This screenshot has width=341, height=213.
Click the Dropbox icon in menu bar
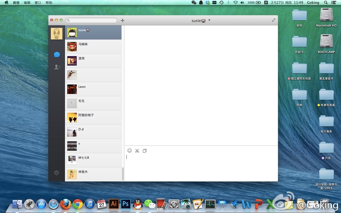click(208, 3)
